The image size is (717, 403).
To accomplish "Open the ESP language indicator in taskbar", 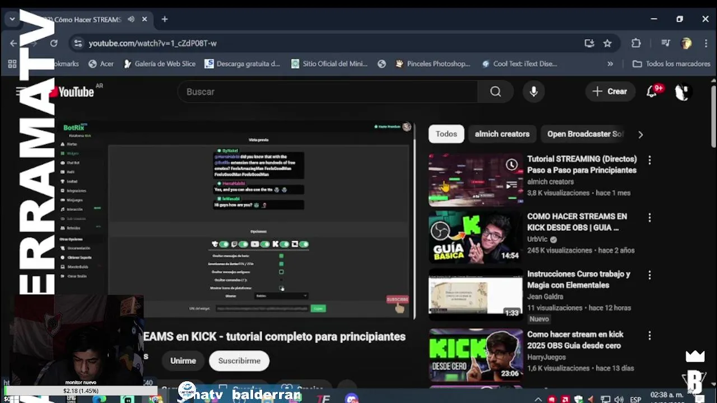I will [635, 400].
